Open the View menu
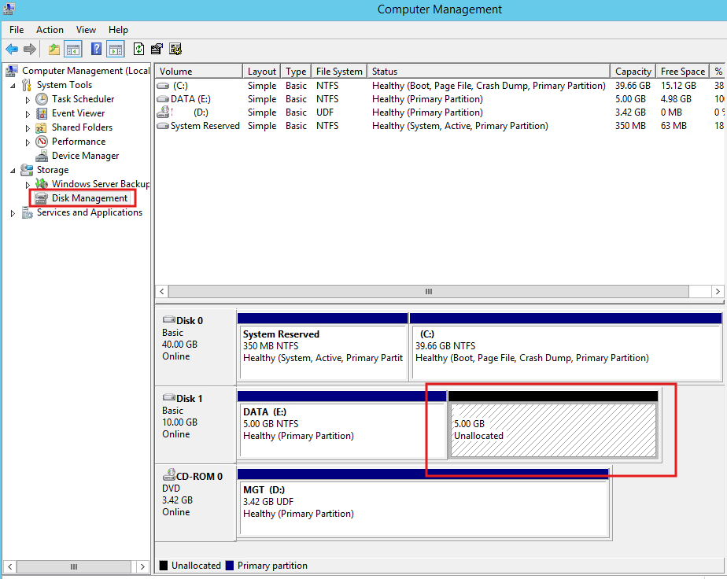Viewport: 727px width, 579px height. [87, 30]
